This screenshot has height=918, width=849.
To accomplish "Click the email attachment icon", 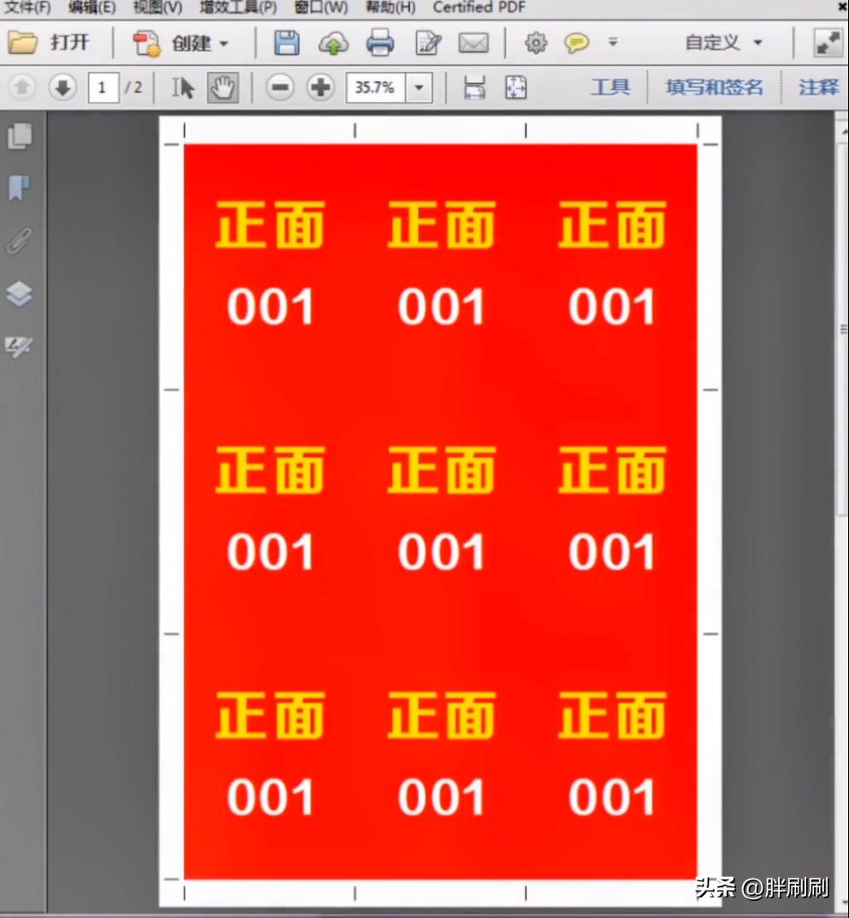I will coord(475,43).
